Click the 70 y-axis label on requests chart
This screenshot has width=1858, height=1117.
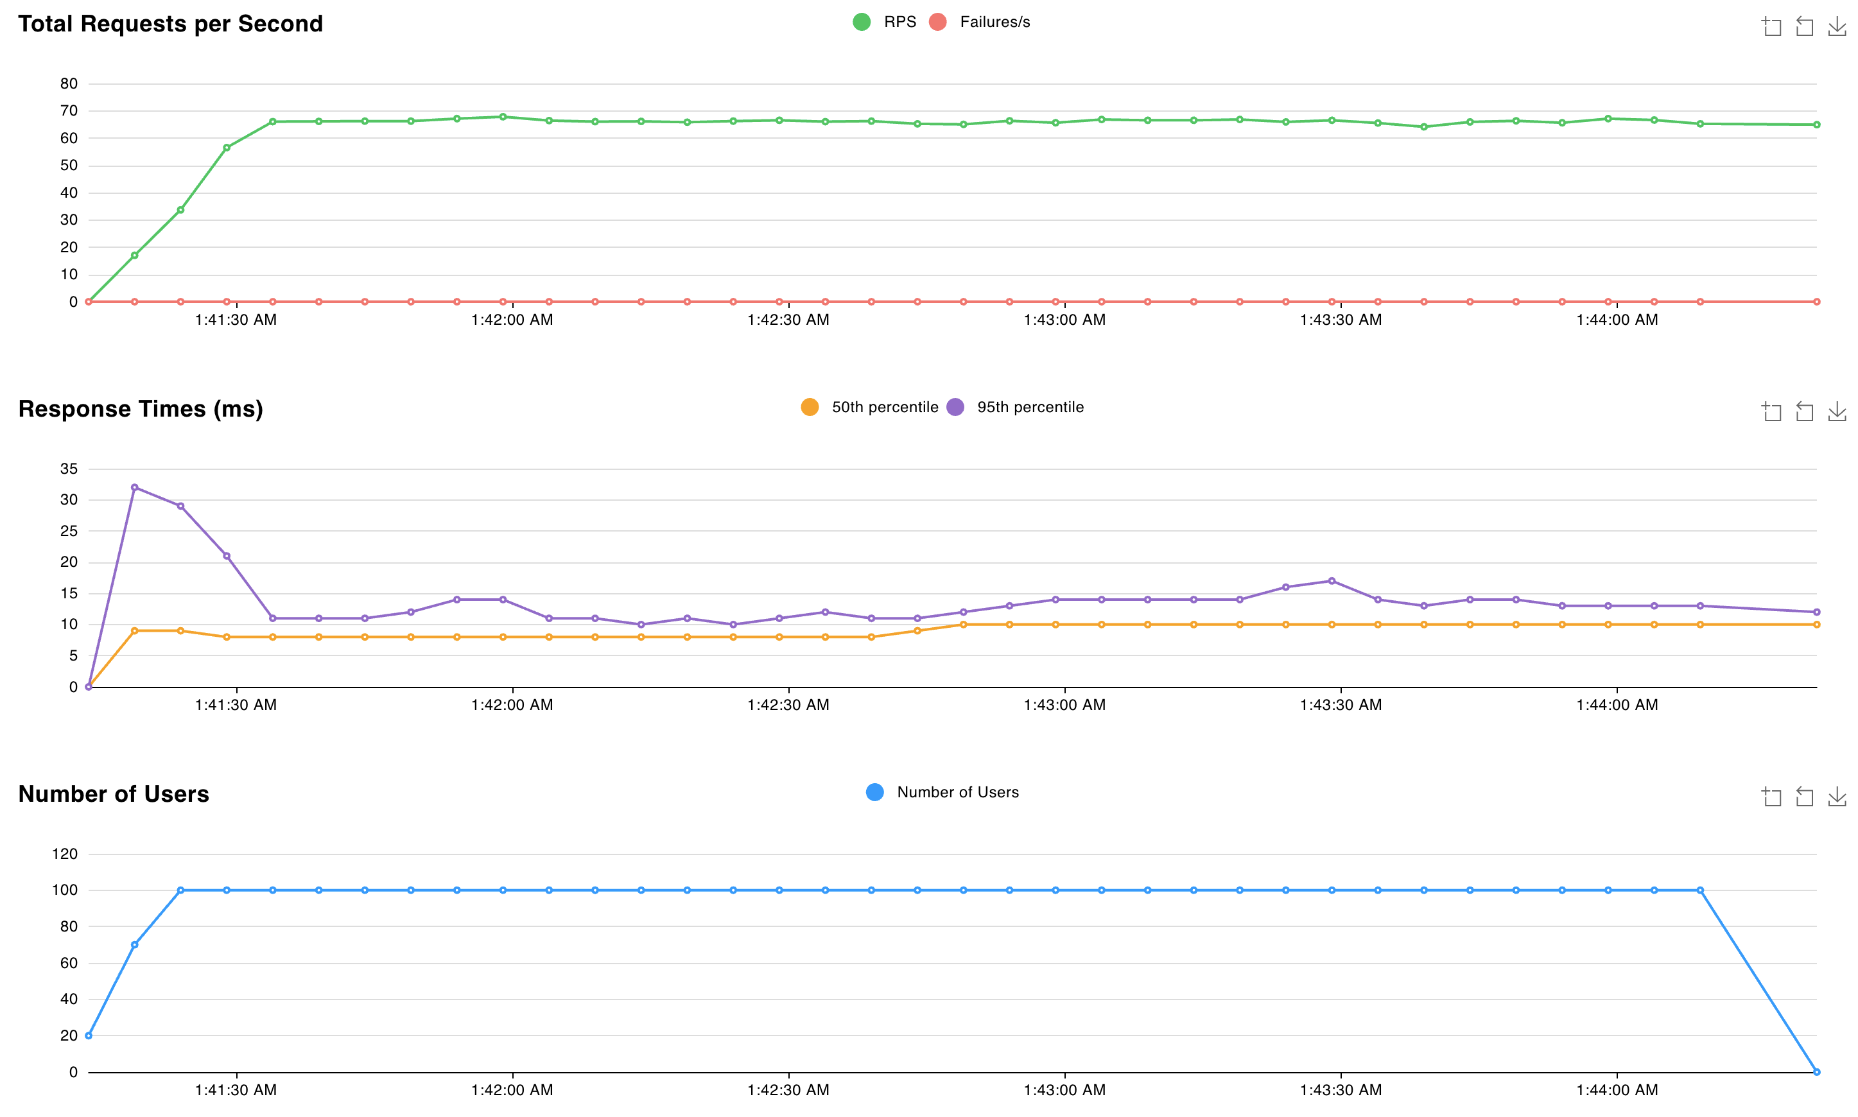tap(69, 110)
